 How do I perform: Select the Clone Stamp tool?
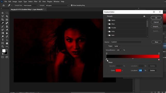click(x=7, y=26)
